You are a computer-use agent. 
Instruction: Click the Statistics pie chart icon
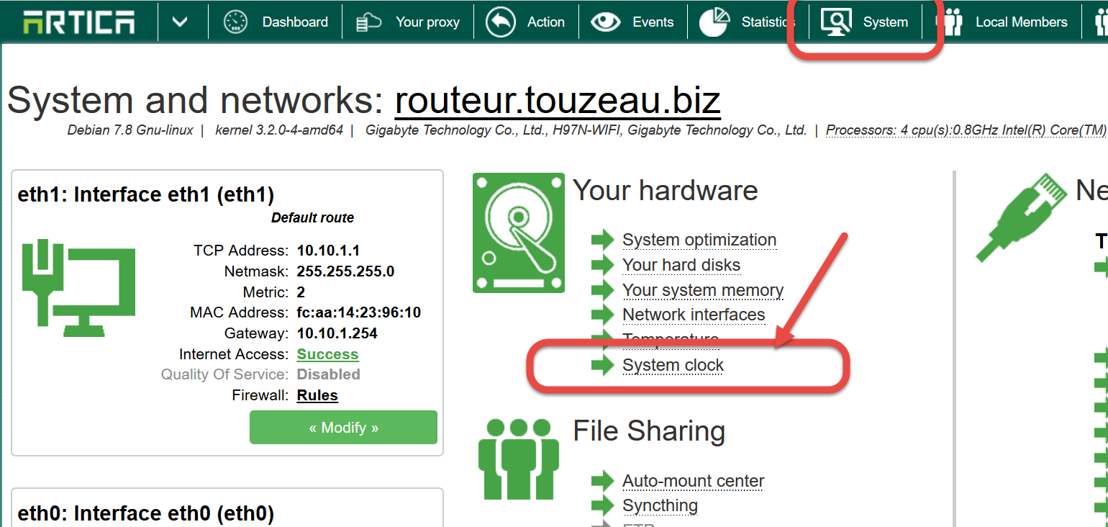click(x=714, y=22)
